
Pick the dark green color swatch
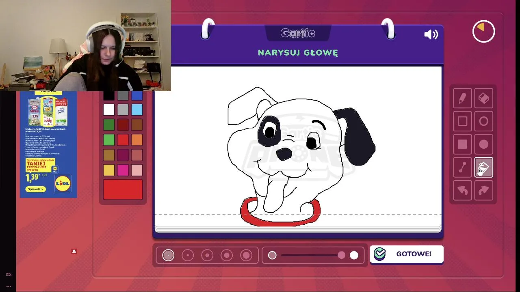109,125
